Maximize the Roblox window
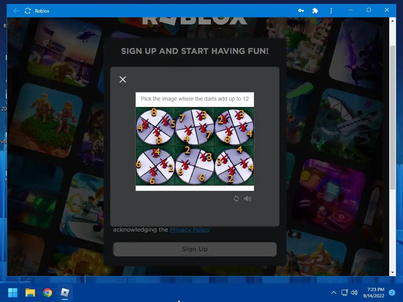Viewport: 403px width, 302px height. (368, 10)
